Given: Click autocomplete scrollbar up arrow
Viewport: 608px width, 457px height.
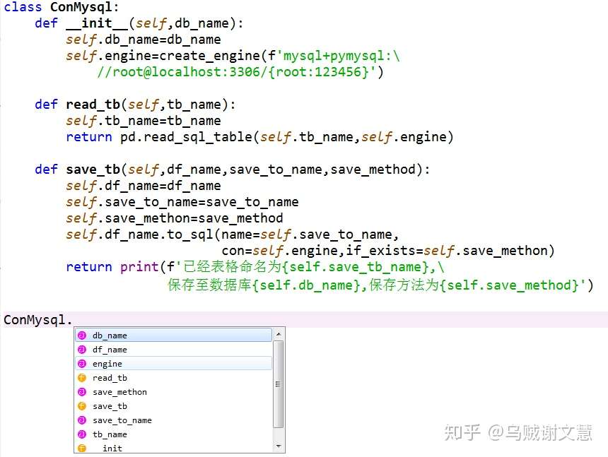Looking at the screenshot, I should point(279,334).
